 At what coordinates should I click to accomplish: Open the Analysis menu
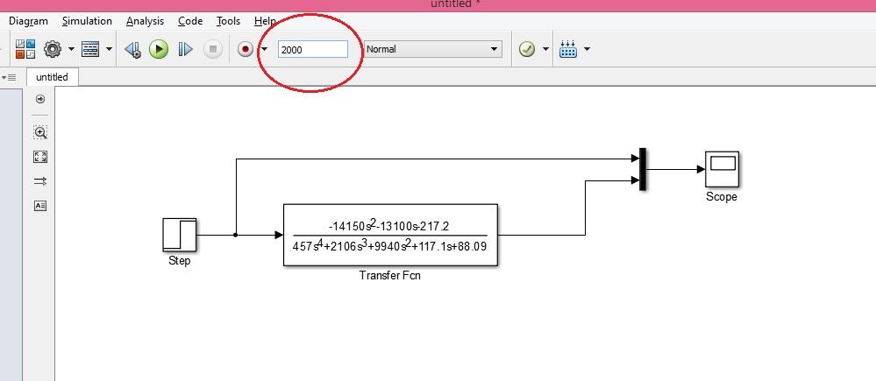(x=146, y=21)
